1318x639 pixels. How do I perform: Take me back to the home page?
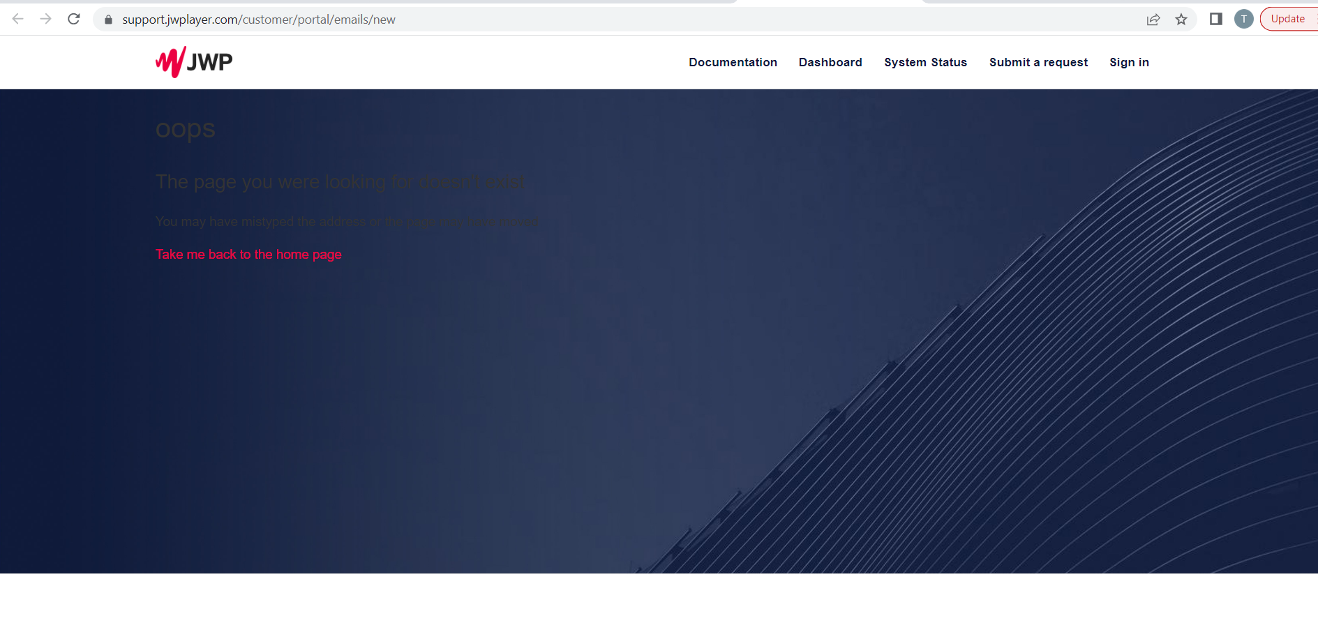[248, 255]
